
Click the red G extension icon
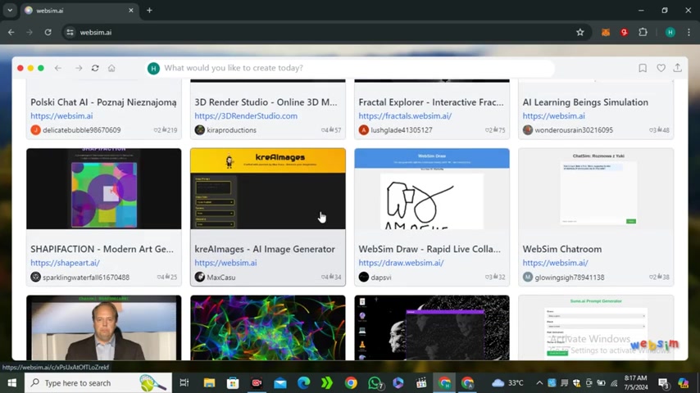coord(624,32)
